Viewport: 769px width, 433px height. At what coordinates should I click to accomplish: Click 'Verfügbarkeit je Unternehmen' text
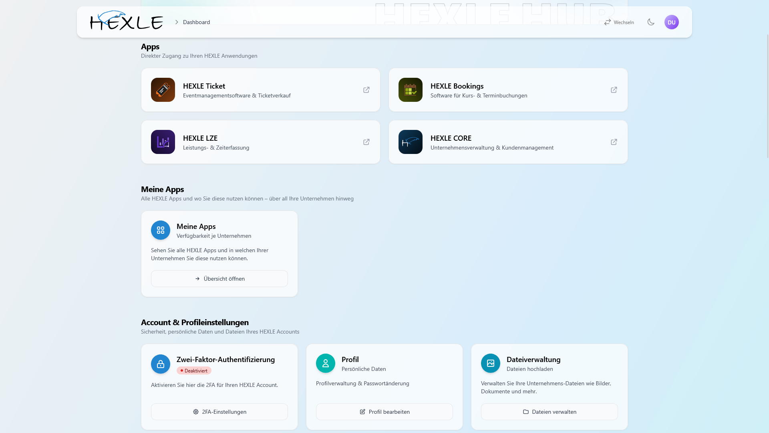[214, 236]
